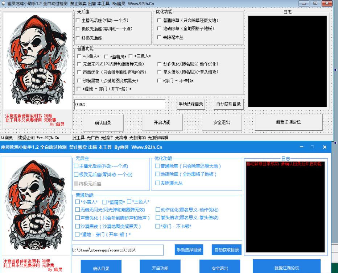Toggle 声音优化 in the blue window
This screenshot has height=273, width=338.
(x=77, y=218)
